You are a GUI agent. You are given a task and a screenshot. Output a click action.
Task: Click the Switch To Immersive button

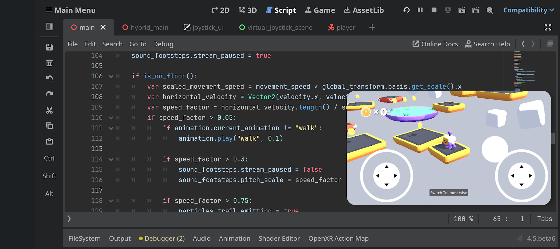pyautogui.click(x=449, y=193)
